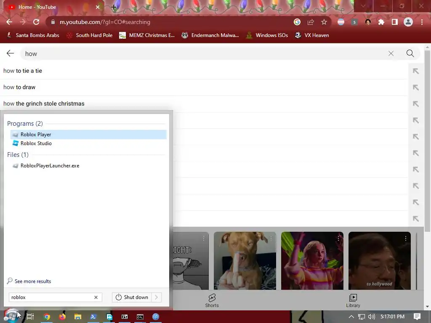This screenshot has width=431, height=323.
Task: Open VX Heaven bookmark
Action: tap(312, 35)
